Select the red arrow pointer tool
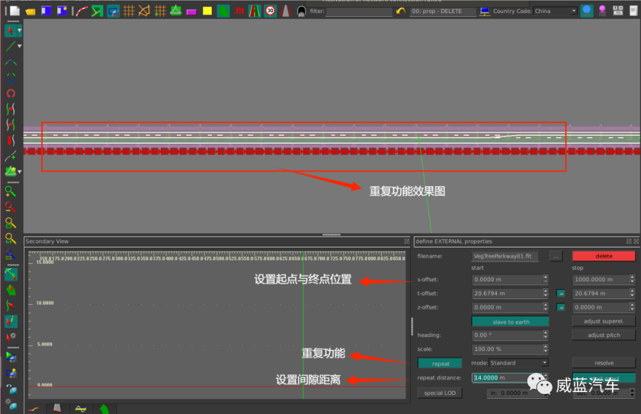Viewport: 641px width, 414px height. pos(10,31)
